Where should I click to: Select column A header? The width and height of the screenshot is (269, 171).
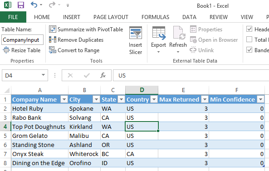[x=40, y=90]
